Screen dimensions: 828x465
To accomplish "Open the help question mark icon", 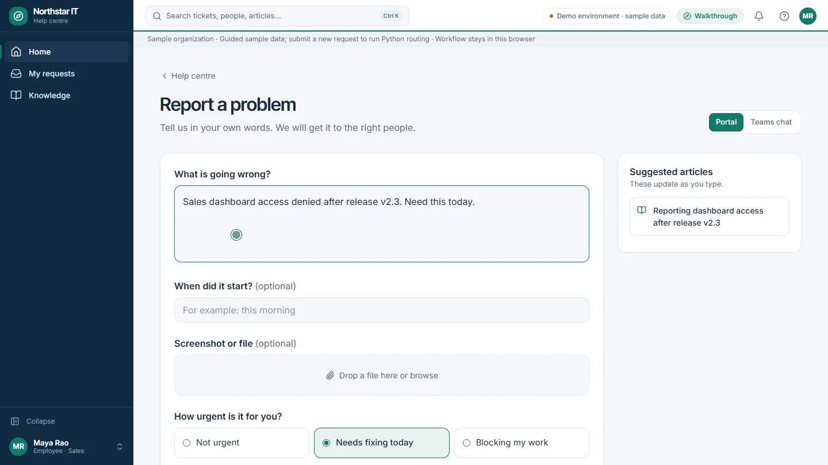I will pos(784,16).
